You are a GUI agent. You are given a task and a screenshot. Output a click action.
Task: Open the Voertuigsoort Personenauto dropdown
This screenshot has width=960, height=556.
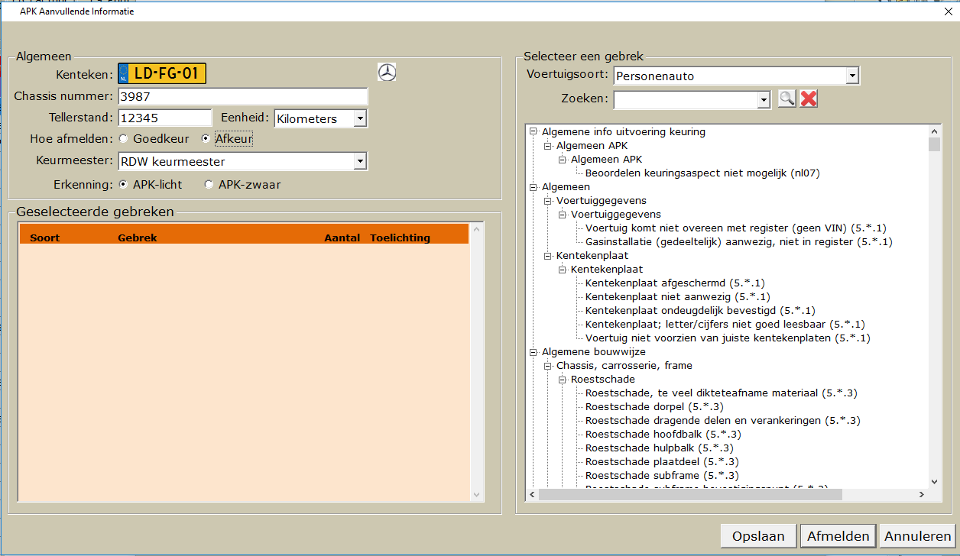click(852, 76)
